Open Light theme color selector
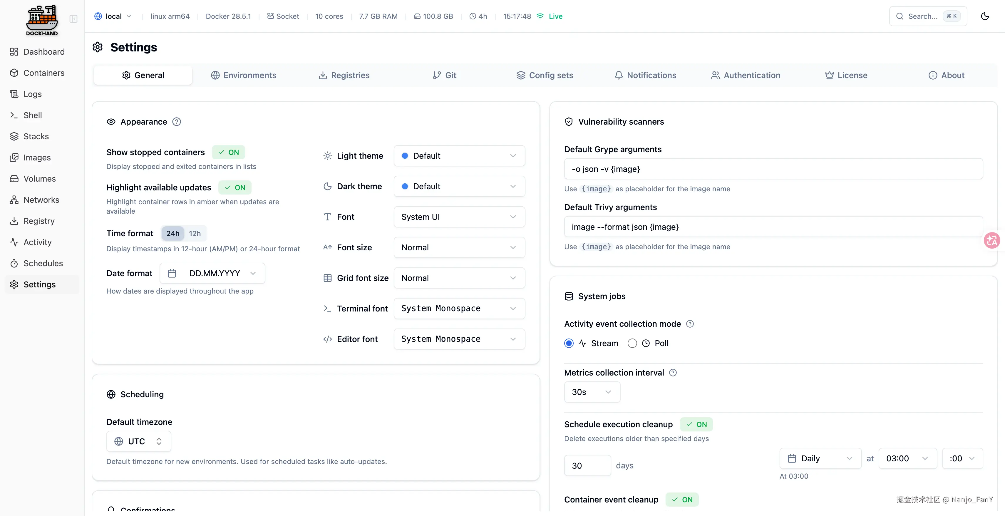This screenshot has height=516, width=1005. click(x=459, y=156)
